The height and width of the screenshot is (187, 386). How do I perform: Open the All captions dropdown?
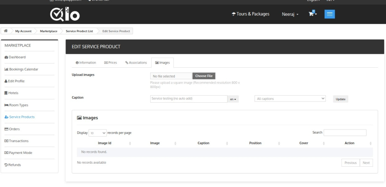coord(290,99)
